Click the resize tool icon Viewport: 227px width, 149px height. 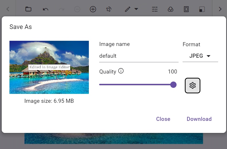tap(202, 9)
